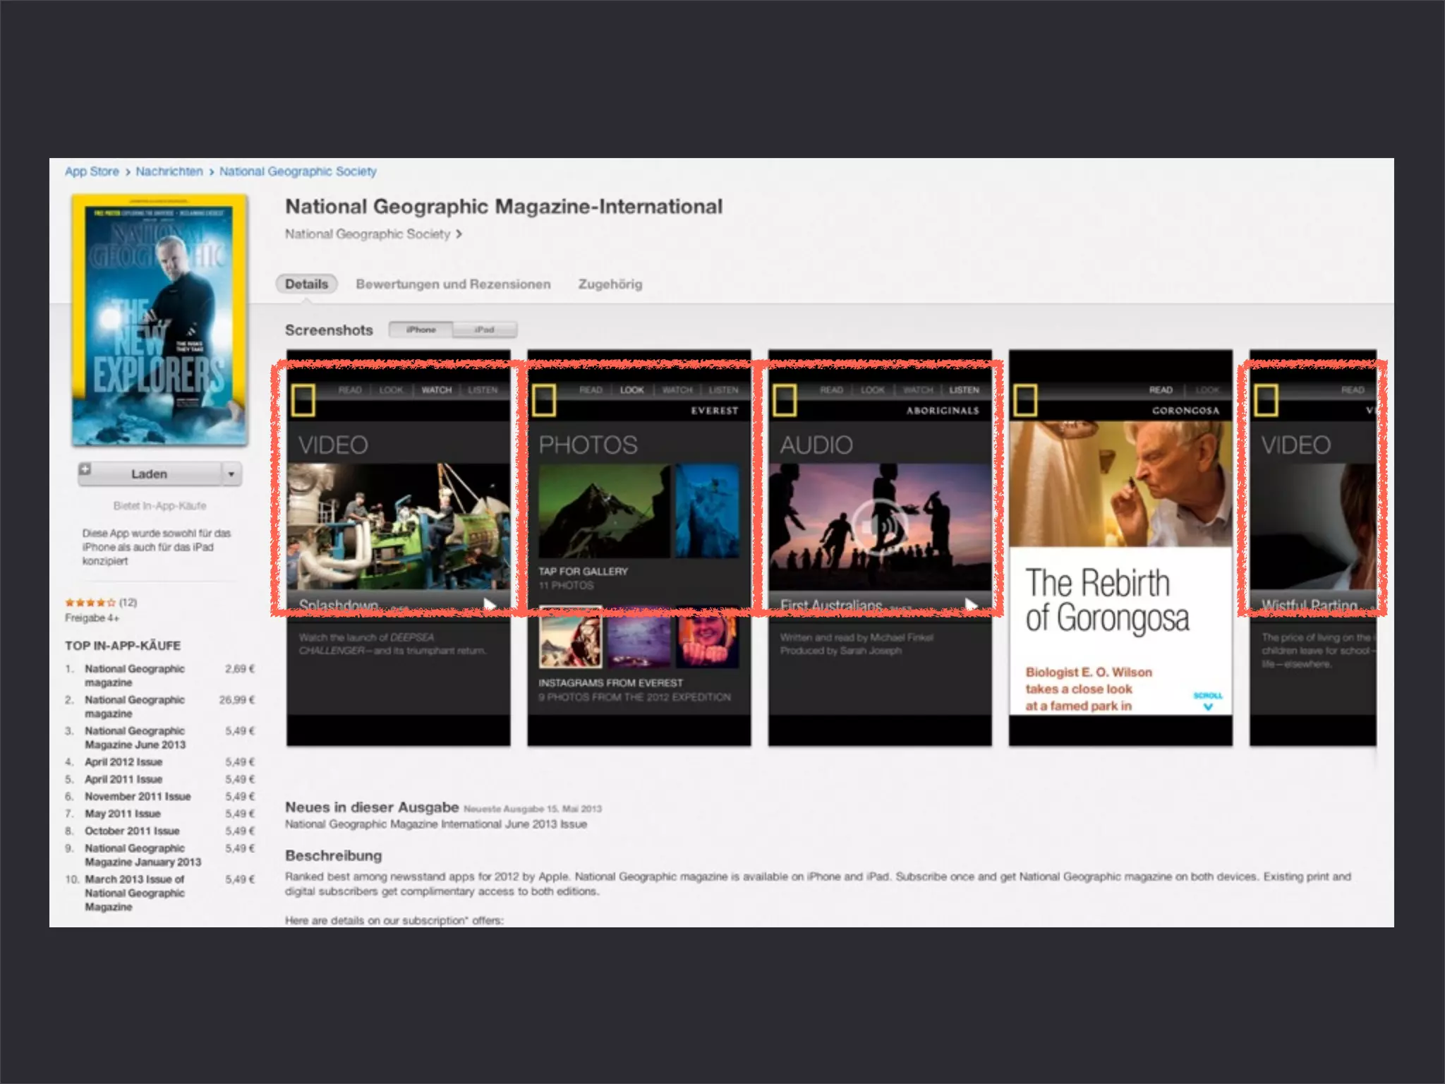Click the Splashdown video play arrow
The image size is (1445, 1084).
click(x=489, y=604)
